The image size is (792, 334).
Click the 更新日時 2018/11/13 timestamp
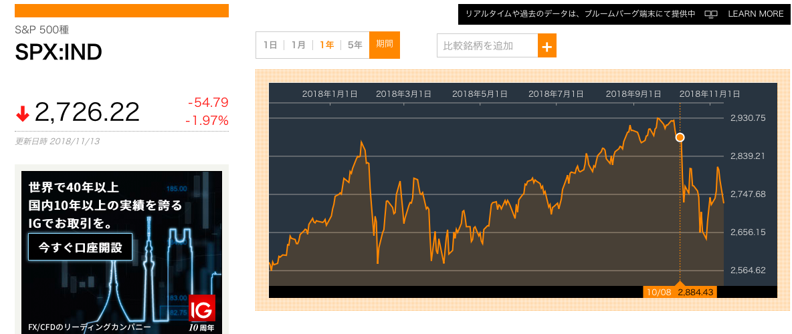pyautogui.click(x=57, y=141)
